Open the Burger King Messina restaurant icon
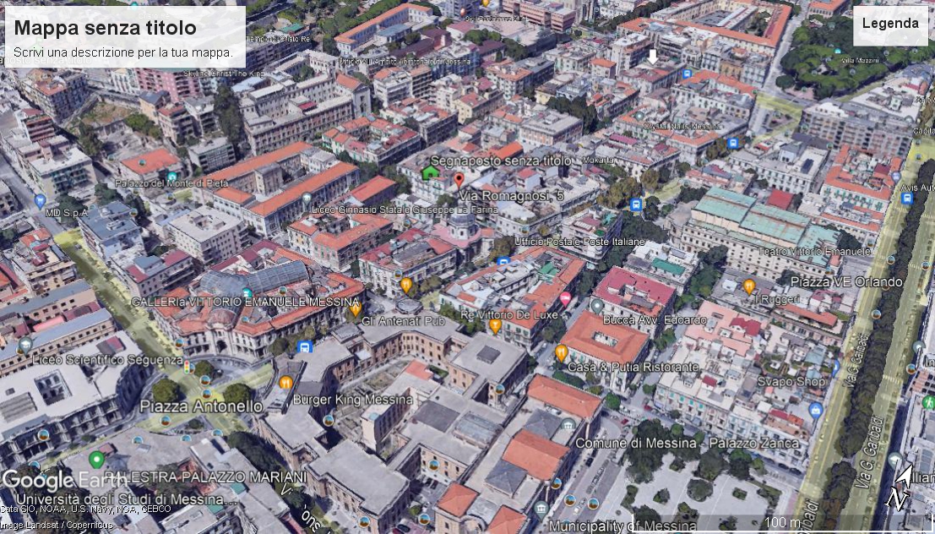This screenshot has width=935, height=534. pos(286,383)
